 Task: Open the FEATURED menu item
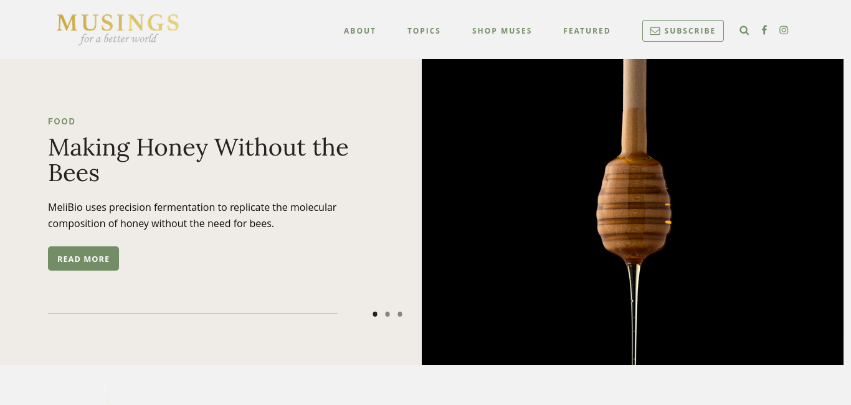(587, 31)
